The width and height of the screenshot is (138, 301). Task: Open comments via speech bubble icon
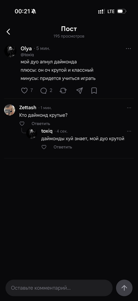(43, 91)
